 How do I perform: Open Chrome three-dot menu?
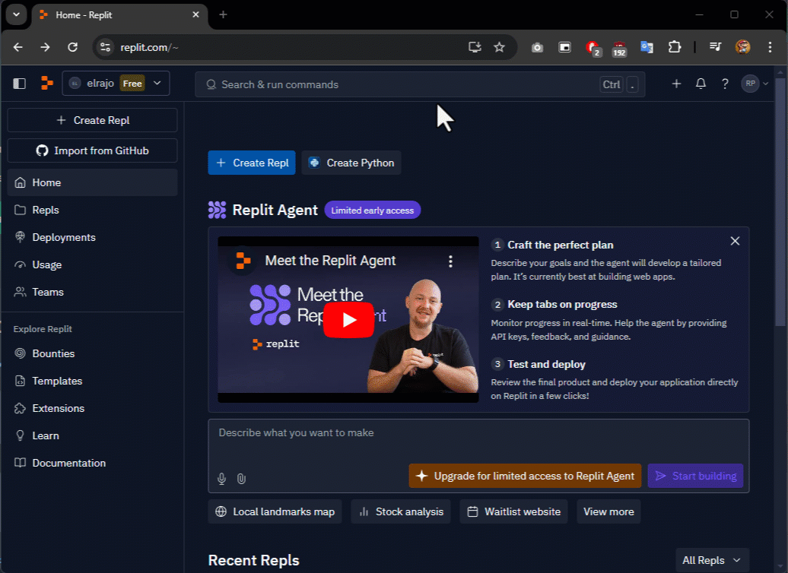click(770, 47)
